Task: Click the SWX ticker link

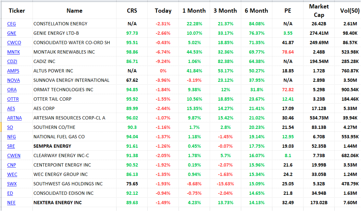Action: [x=12, y=184]
